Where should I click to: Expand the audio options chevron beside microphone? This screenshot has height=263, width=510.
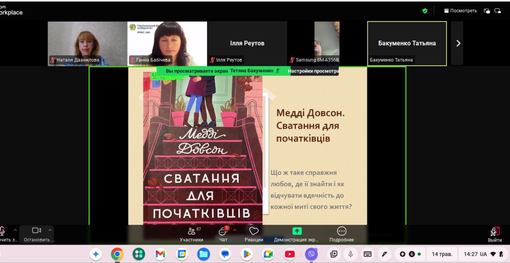click(16, 230)
